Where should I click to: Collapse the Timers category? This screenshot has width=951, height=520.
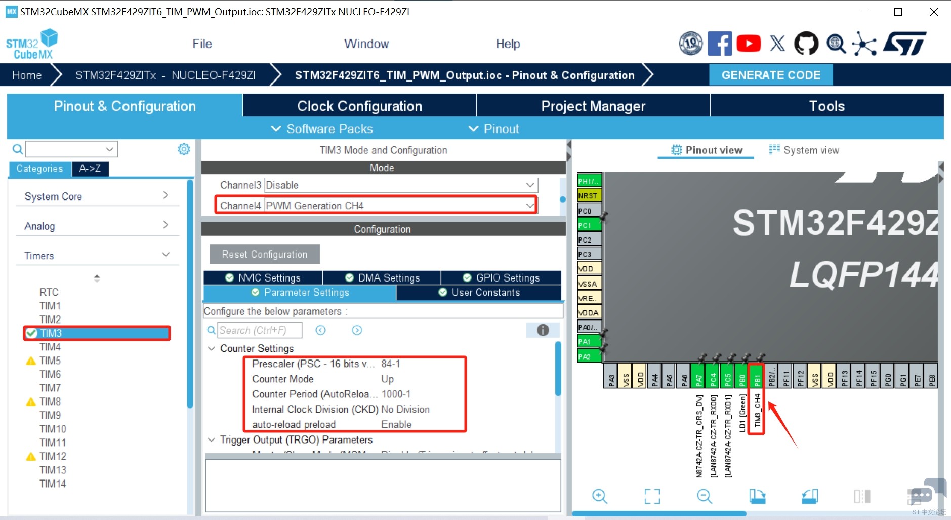click(x=97, y=255)
